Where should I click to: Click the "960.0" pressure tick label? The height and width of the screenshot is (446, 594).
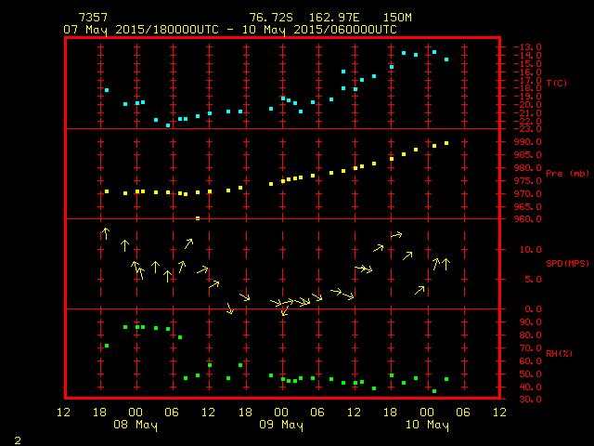coord(528,219)
